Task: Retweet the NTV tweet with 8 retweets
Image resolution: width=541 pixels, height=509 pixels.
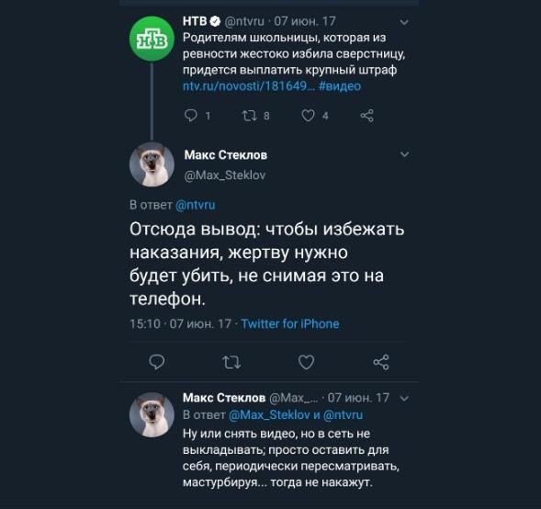Action: point(250,116)
